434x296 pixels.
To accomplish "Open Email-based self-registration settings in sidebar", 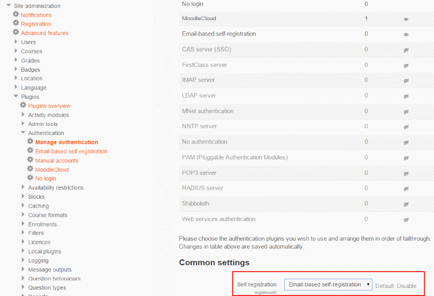I will (x=71, y=151).
